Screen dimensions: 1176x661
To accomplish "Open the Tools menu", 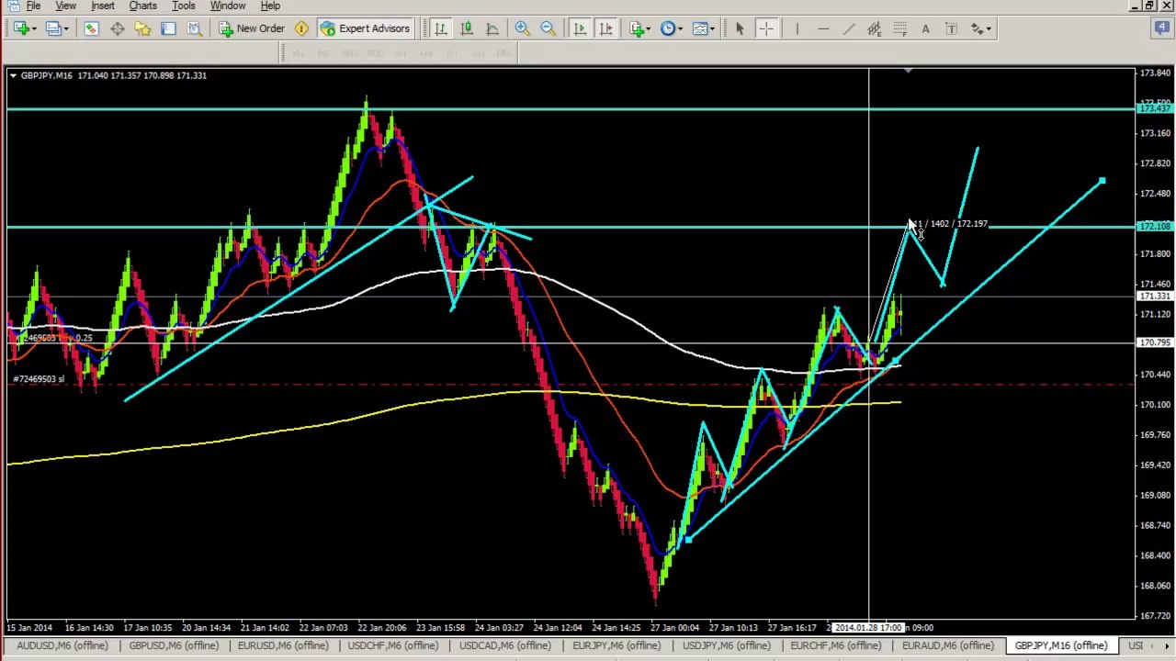I will (x=183, y=6).
